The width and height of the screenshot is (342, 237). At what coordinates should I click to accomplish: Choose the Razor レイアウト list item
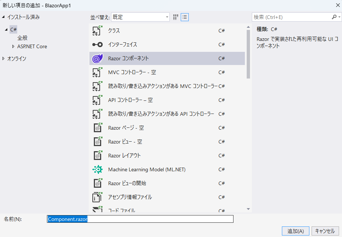click(124, 156)
